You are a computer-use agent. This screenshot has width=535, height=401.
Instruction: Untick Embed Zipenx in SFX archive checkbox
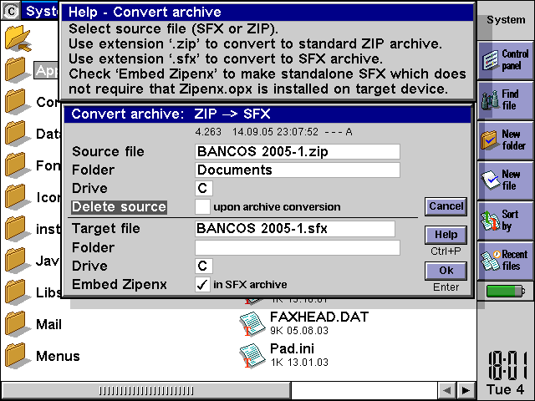[x=202, y=284]
